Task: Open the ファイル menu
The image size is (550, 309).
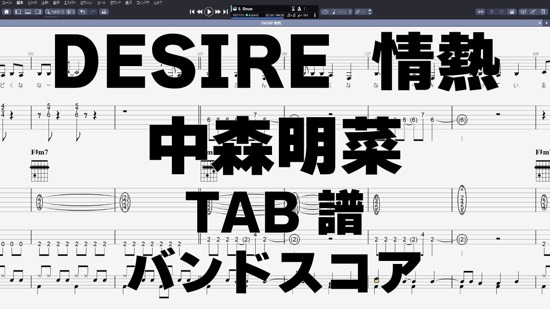Action: [x=7, y=3]
